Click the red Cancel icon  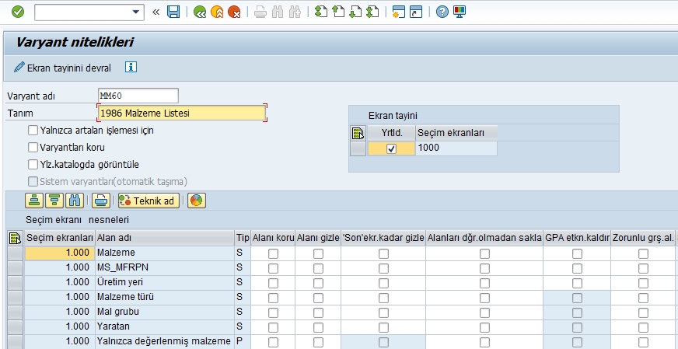pos(233,12)
